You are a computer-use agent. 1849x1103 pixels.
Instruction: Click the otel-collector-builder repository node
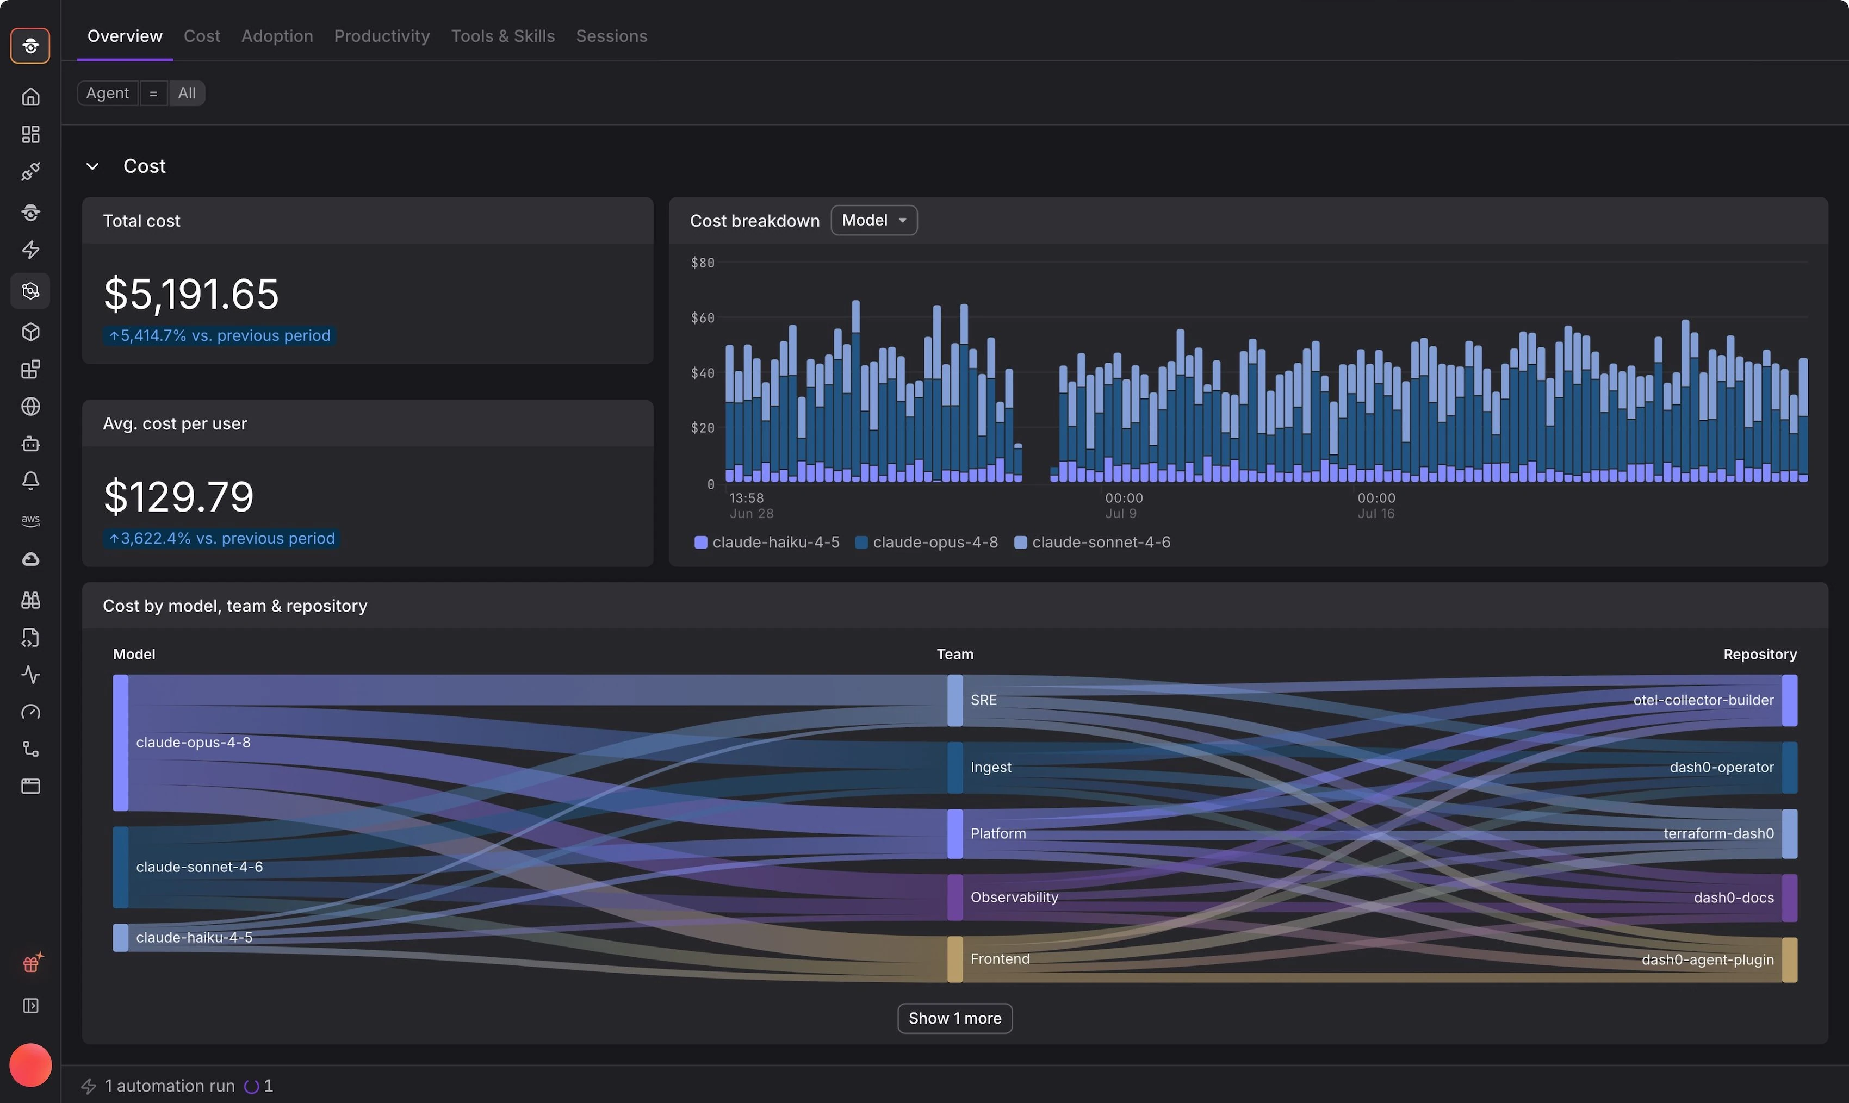(x=1790, y=700)
